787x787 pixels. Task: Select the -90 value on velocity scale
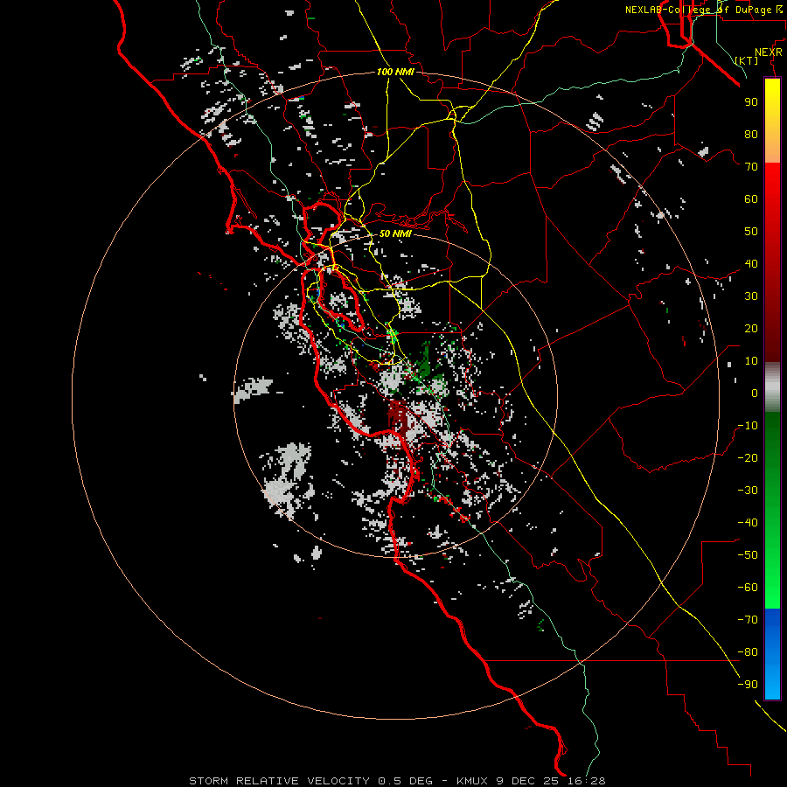748,685
